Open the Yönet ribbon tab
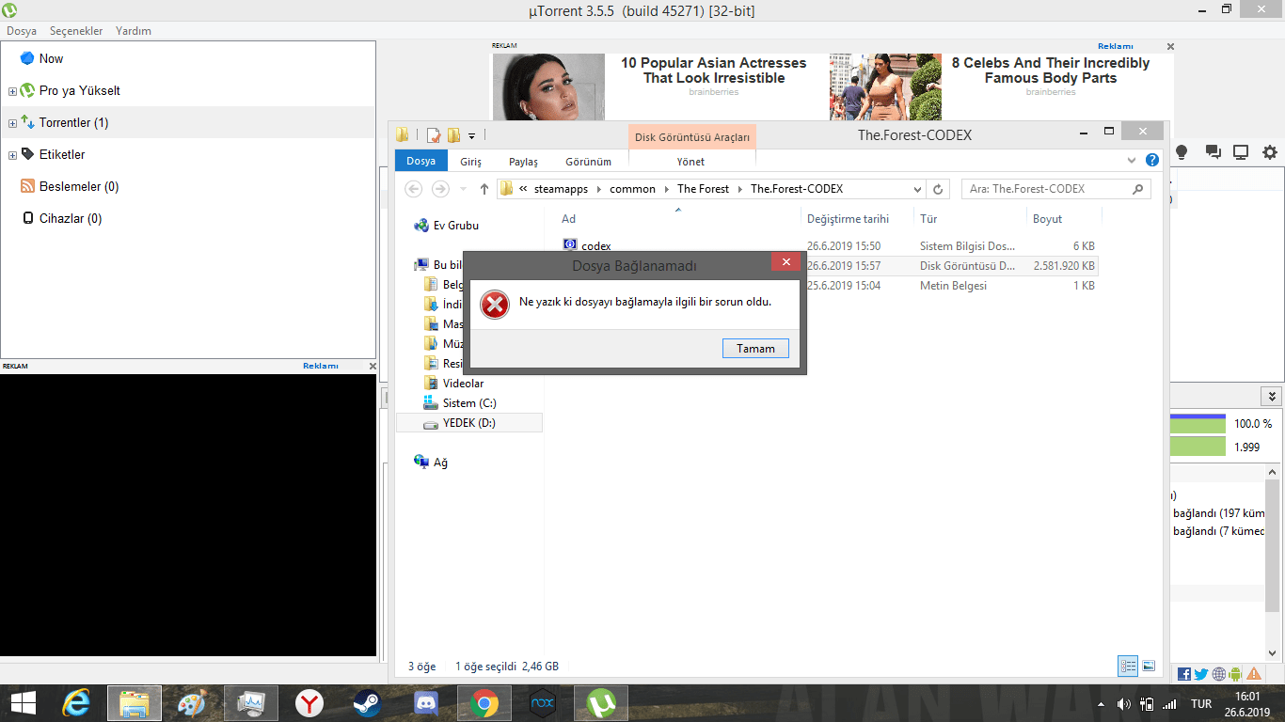 [x=690, y=162]
